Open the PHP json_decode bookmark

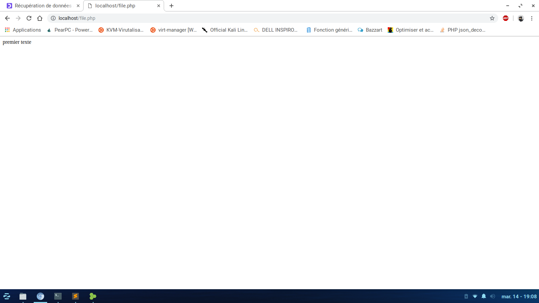coord(462,30)
